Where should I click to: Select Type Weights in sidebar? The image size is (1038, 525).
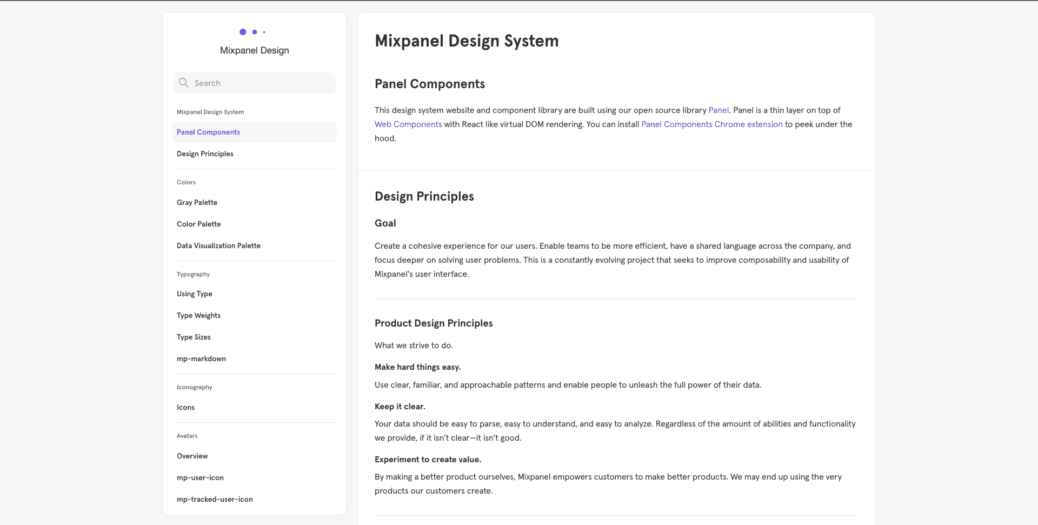255,315
